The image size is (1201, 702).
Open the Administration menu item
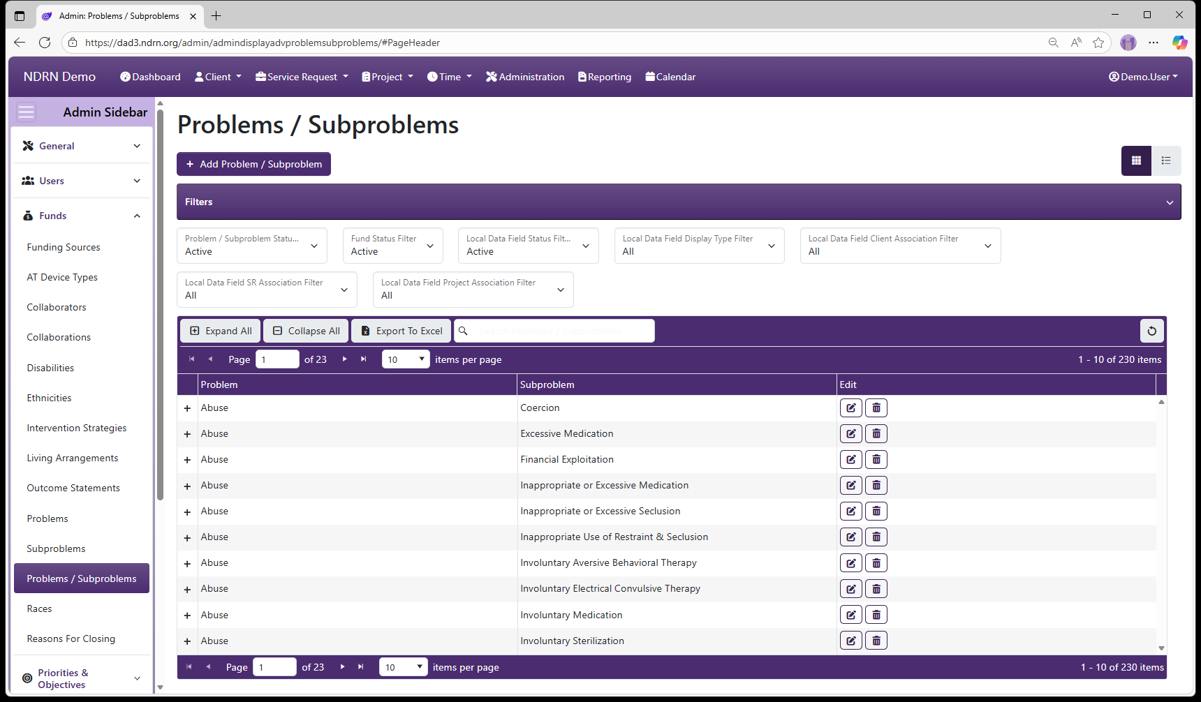pyautogui.click(x=525, y=77)
